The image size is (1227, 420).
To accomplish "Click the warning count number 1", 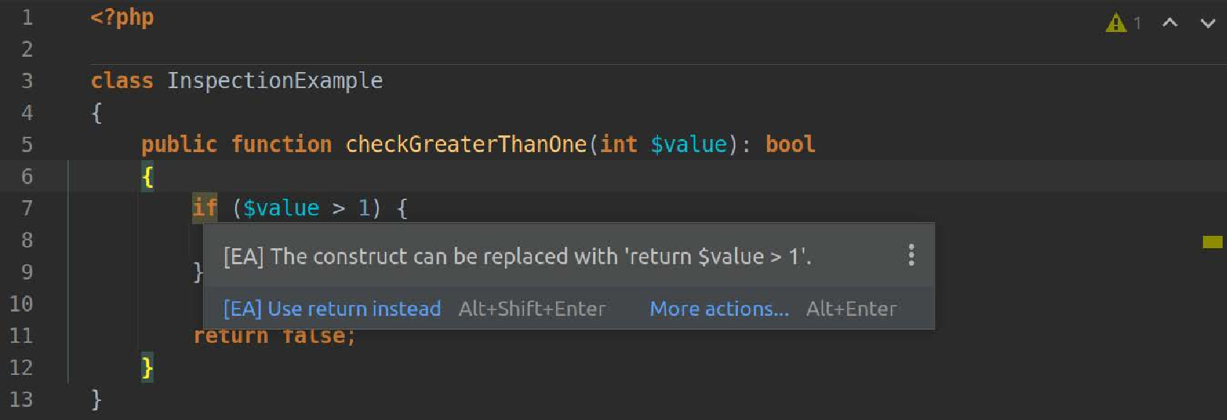I will coord(1137,24).
